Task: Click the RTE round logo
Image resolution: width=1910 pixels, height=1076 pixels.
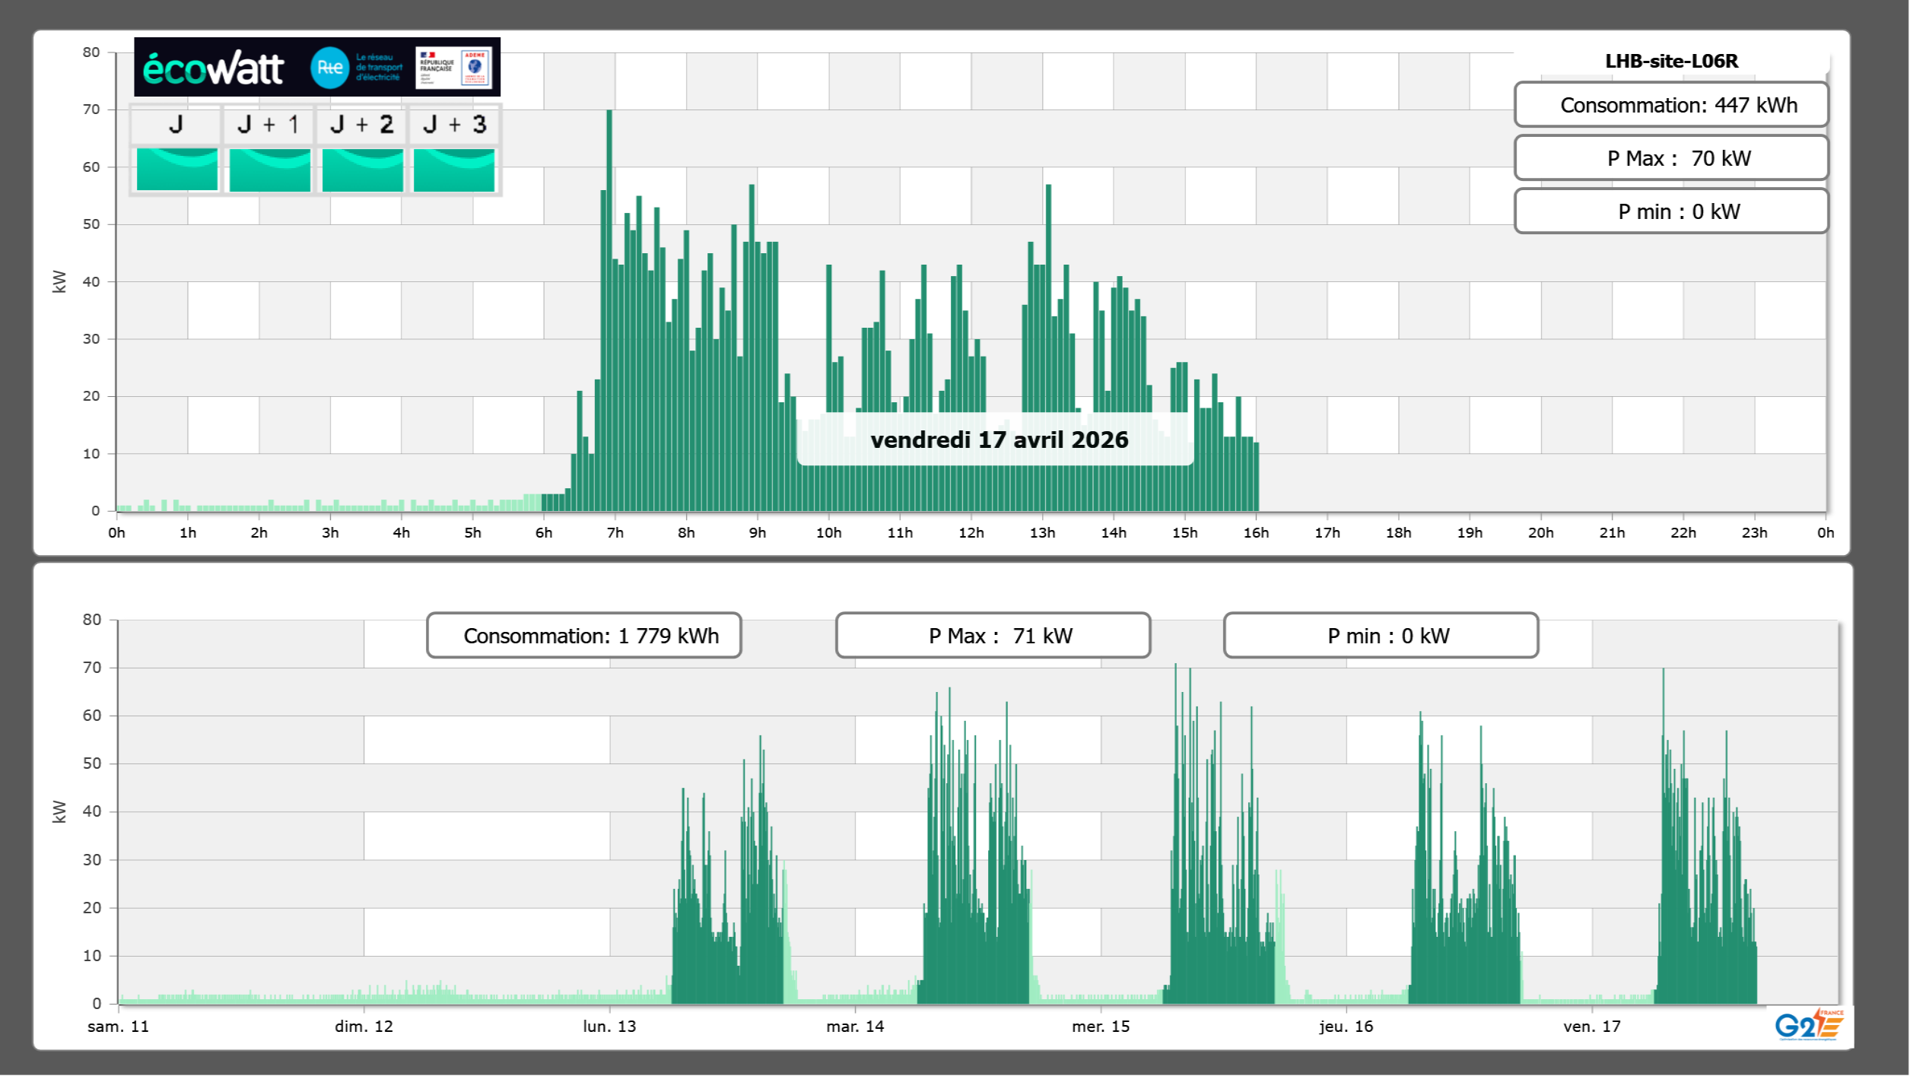Action: 329,68
